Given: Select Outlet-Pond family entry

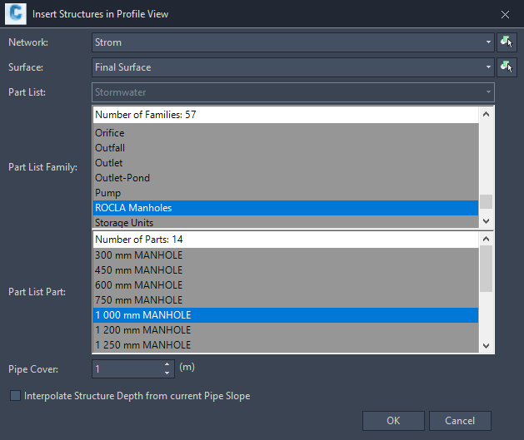Looking at the screenshot, I should click(286, 178).
